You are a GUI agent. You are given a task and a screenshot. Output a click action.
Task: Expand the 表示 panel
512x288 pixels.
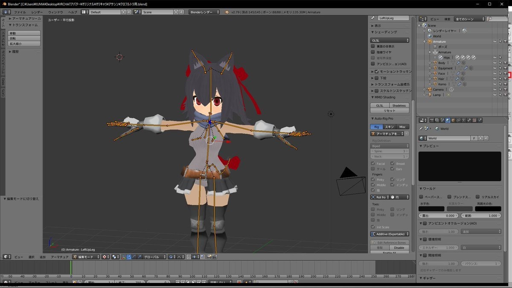click(x=376, y=26)
